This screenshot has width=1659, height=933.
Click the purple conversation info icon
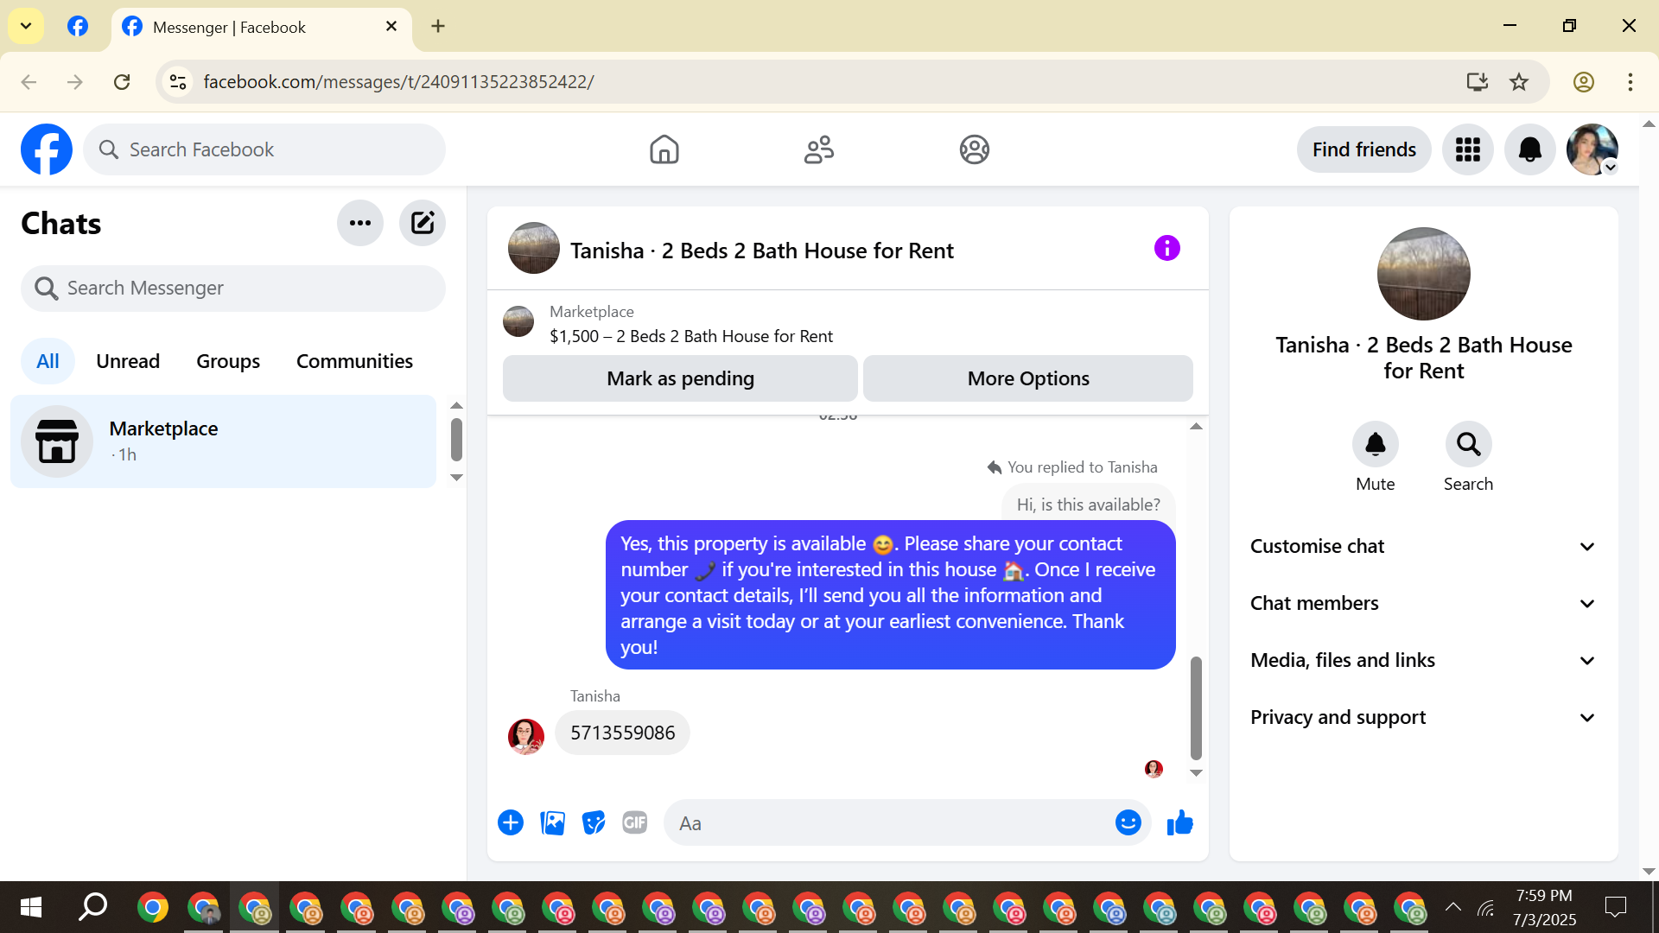pos(1166,249)
